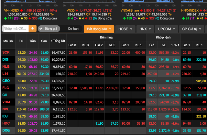Focus the Nhập mã CK search field

click(x=16, y=28)
